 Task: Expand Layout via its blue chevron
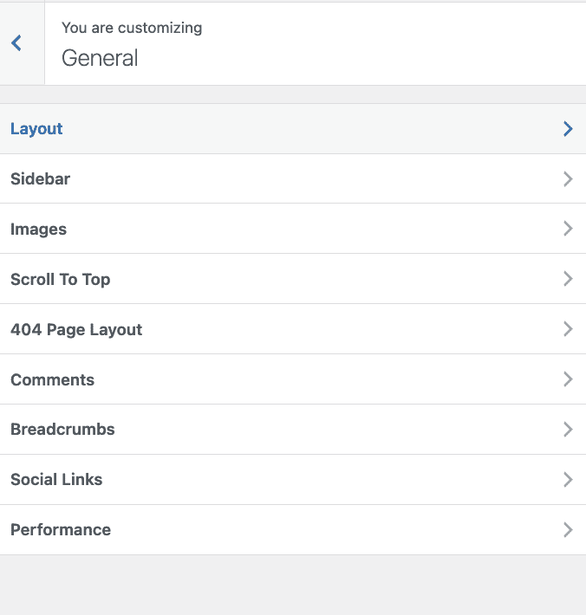[x=568, y=129]
